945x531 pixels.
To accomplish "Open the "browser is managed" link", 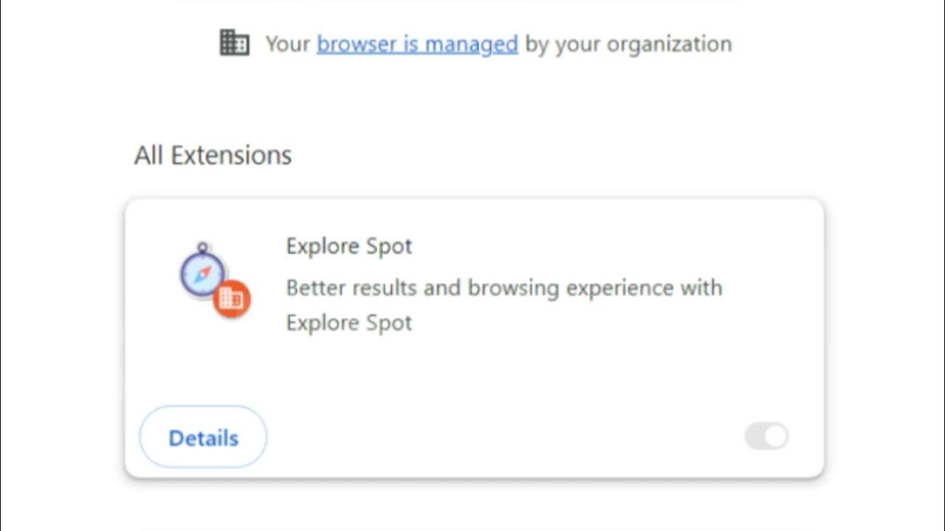I will point(417,44).
